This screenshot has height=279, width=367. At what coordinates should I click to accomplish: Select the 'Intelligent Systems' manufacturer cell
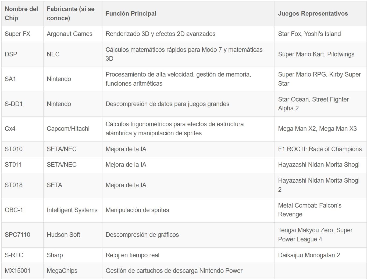[x=72, y=210]
